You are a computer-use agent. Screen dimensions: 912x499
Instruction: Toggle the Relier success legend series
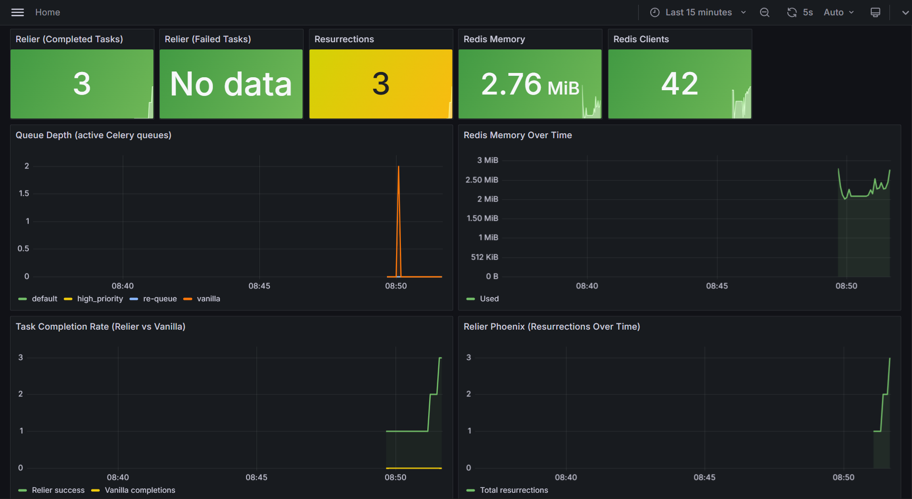58,490
